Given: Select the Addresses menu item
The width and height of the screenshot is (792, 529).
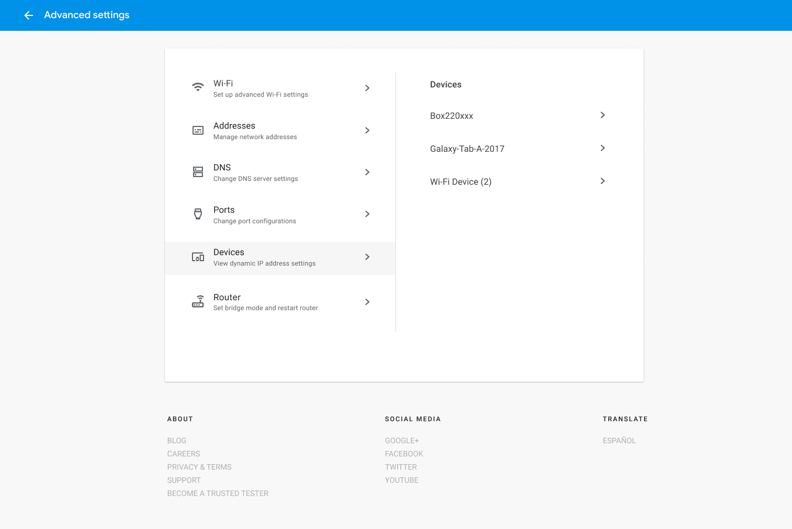Looking at the screenshot, I should pyautogui.click(x=280, y=130).
